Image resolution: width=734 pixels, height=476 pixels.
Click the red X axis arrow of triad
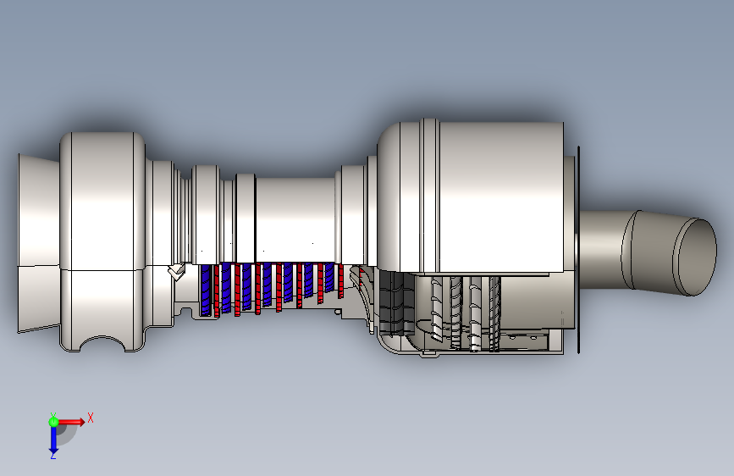[71, 422]
